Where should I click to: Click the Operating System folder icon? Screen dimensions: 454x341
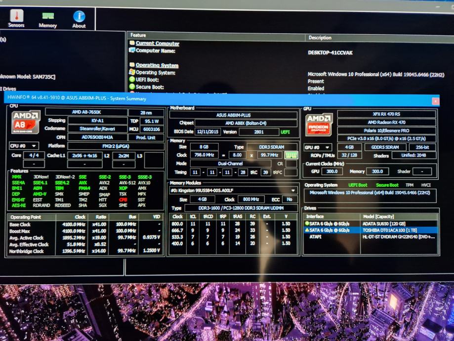tap(132, 65)
